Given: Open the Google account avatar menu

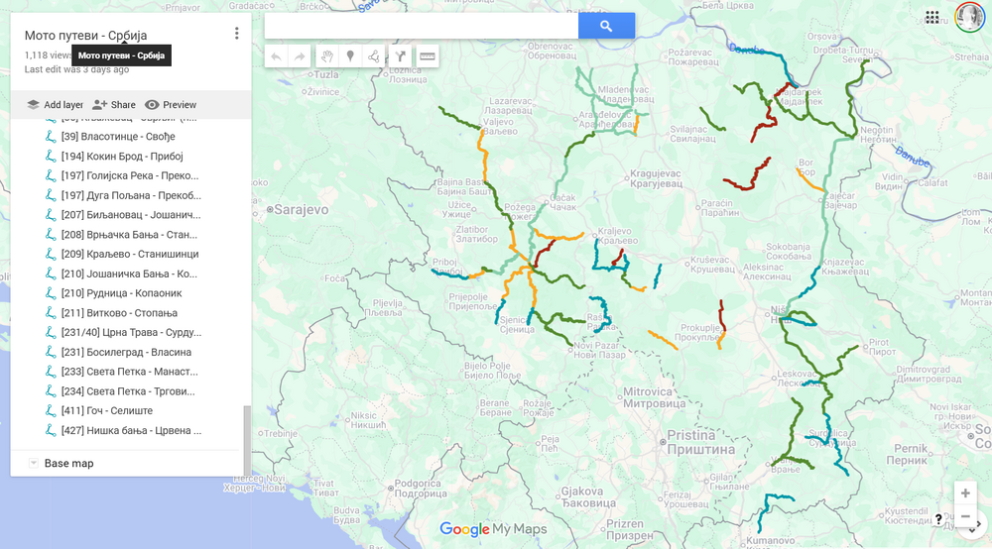Looking at the screenshot, I should click(969, 17).
